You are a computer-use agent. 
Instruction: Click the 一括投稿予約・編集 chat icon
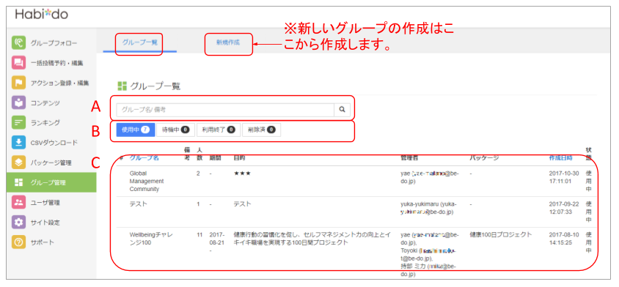pyautogui.click(x=18, y=63)
